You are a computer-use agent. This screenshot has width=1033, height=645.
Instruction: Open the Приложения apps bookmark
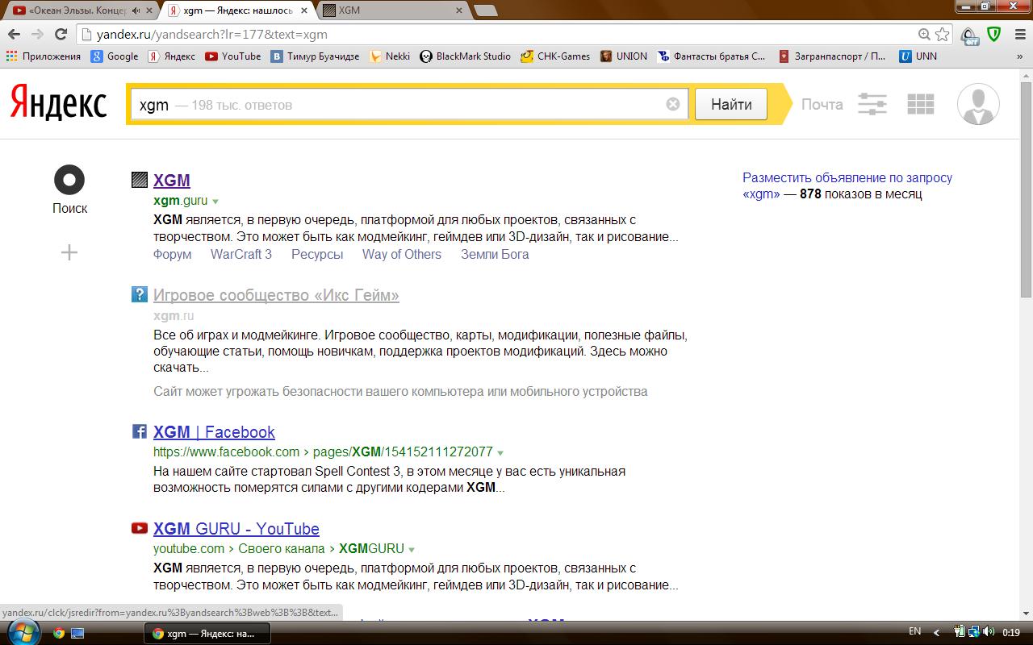pyautogui.click(x=44, y=56)
